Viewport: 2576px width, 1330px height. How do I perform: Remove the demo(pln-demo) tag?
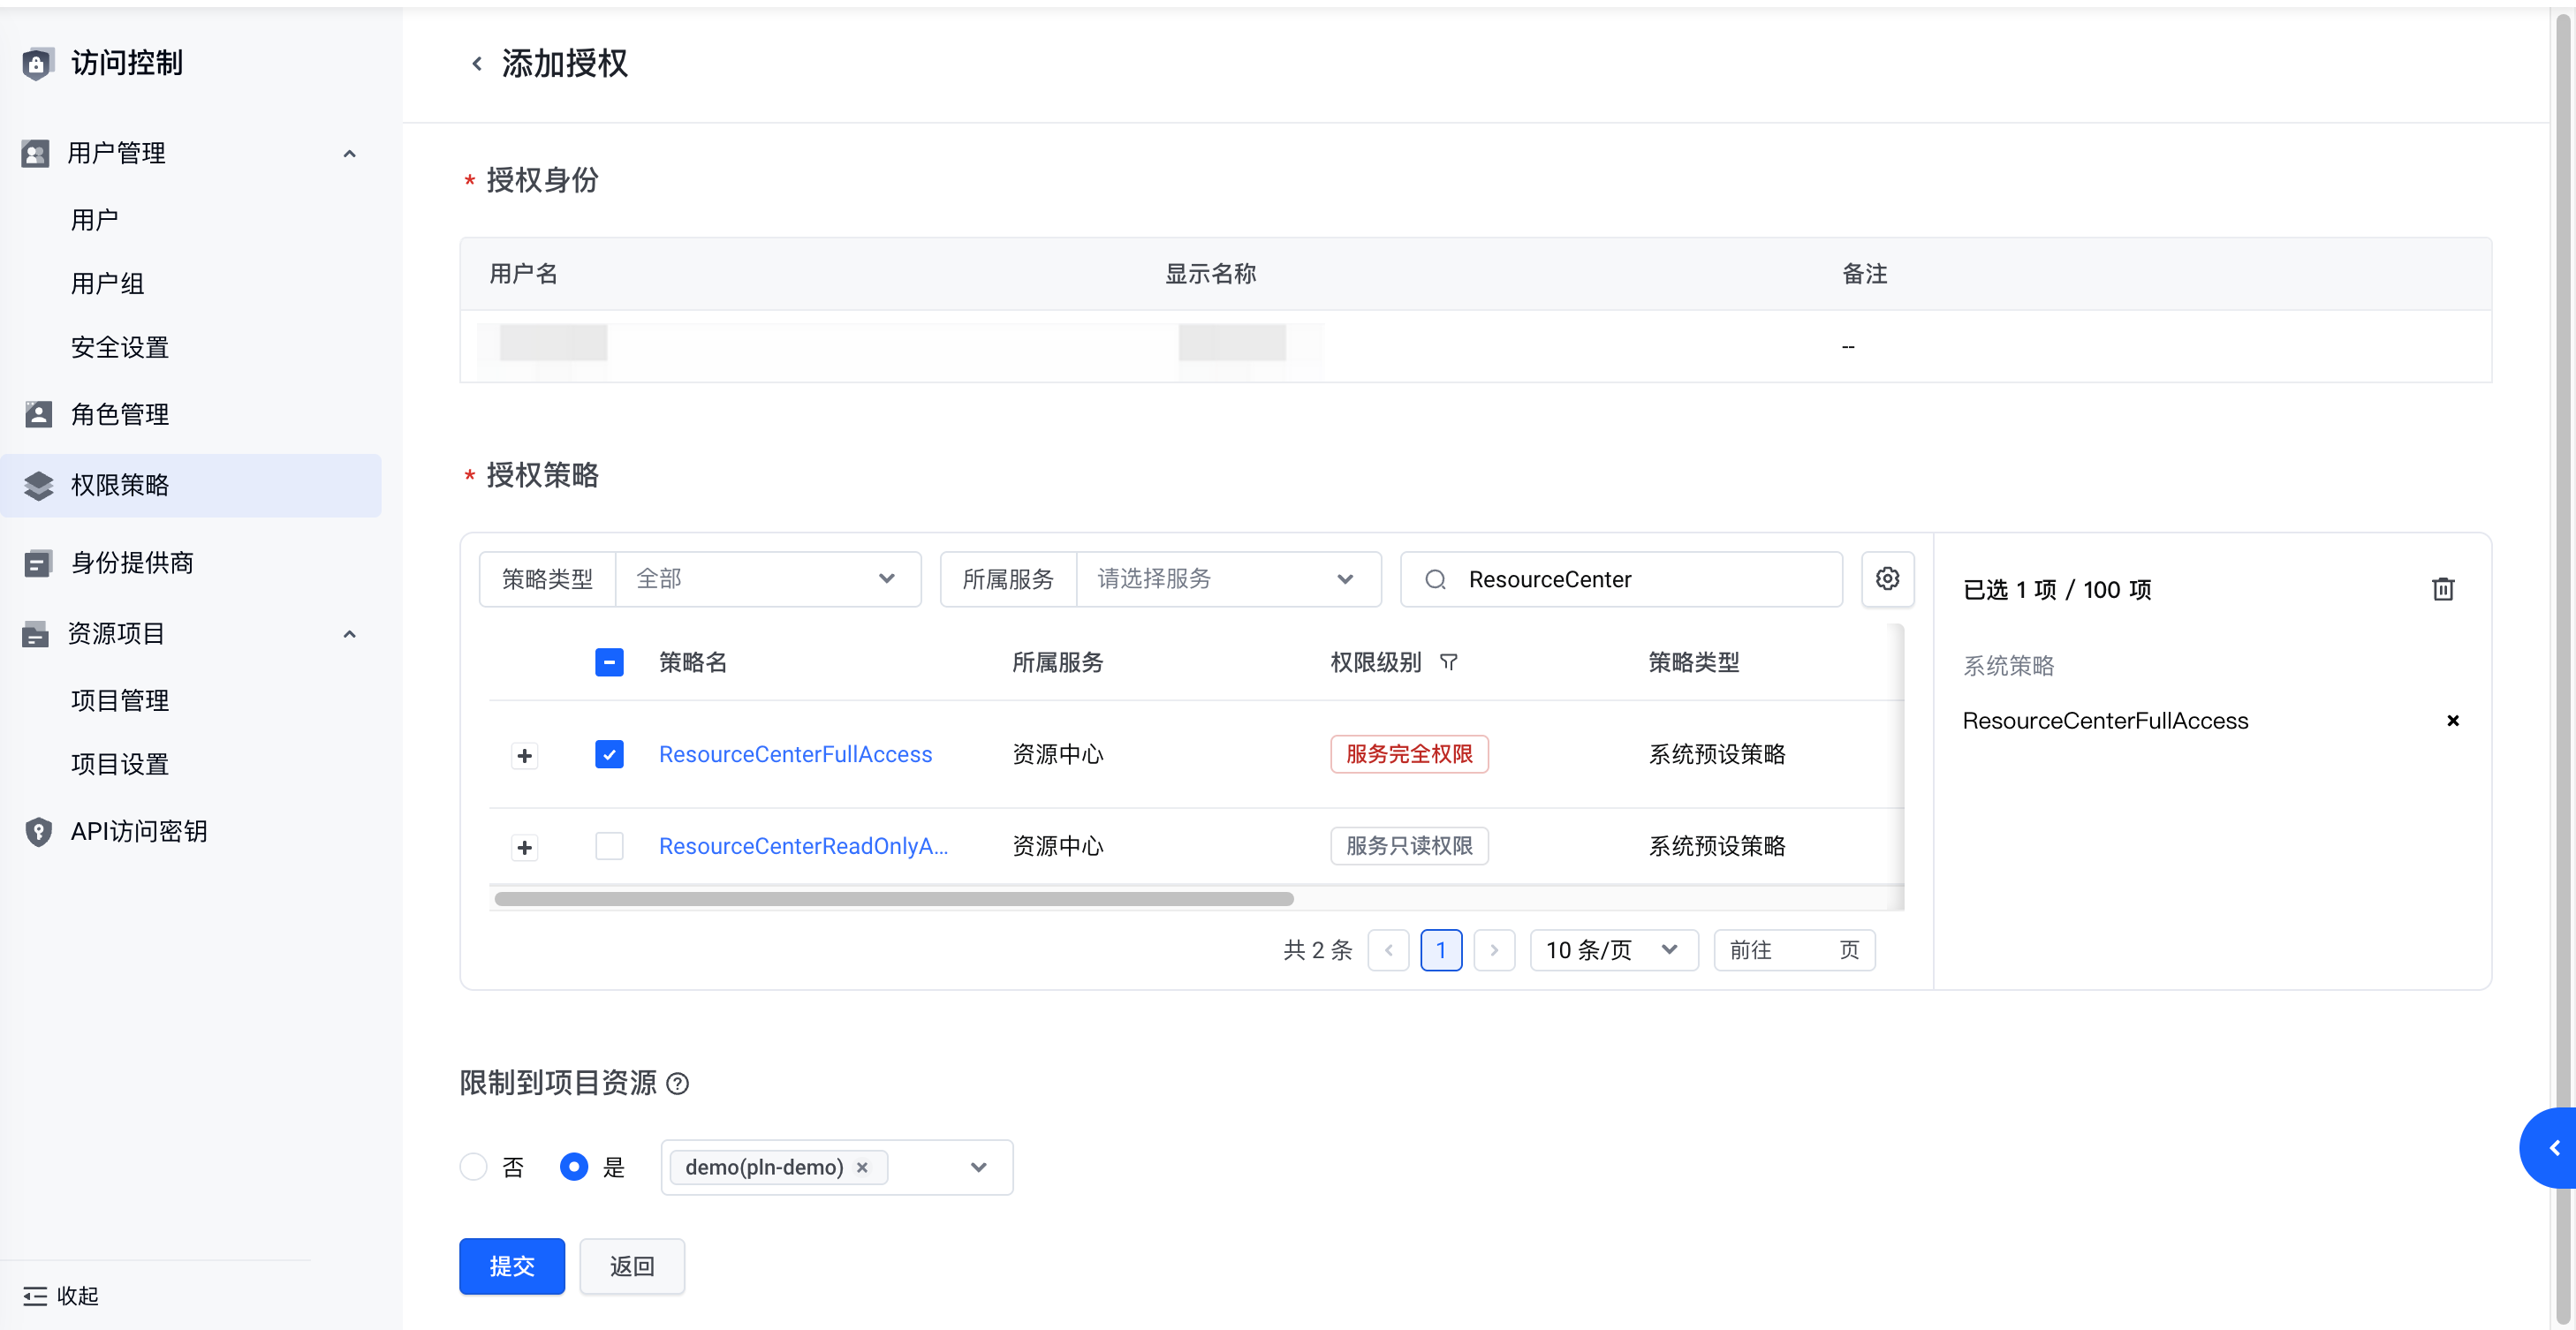(x=862, y=1167)
